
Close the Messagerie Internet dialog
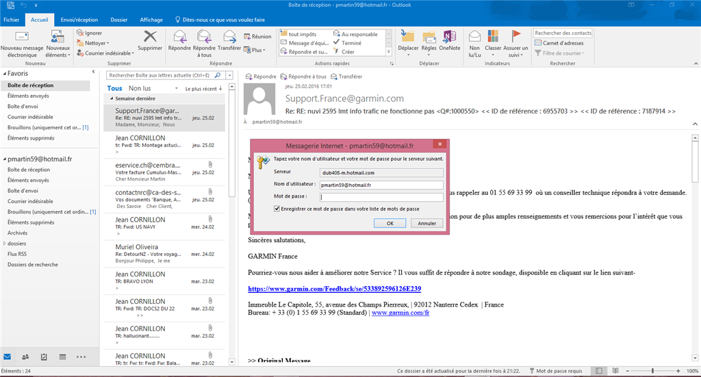(x=440, y=144)
